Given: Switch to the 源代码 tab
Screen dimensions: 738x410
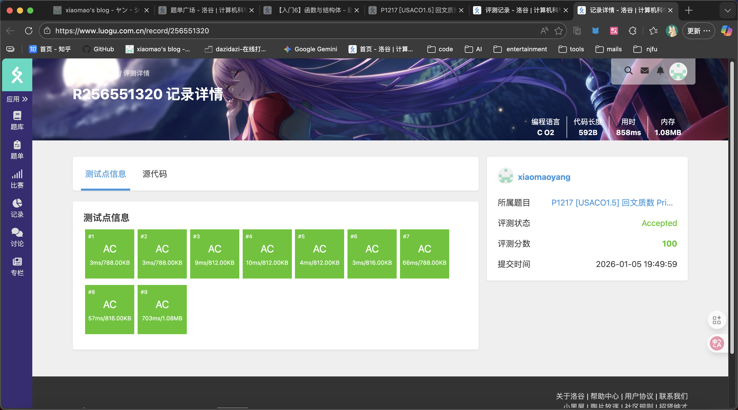Looking at the screenshot, I should (x=155, y=174).
